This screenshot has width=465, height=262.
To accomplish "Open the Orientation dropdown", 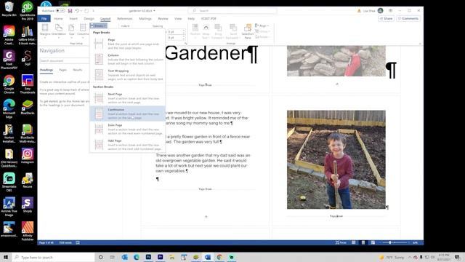I will [59, 31].
